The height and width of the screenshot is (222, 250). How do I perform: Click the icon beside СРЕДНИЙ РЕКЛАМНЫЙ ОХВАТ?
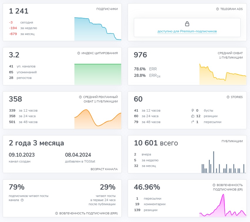[x=80, y=97]
